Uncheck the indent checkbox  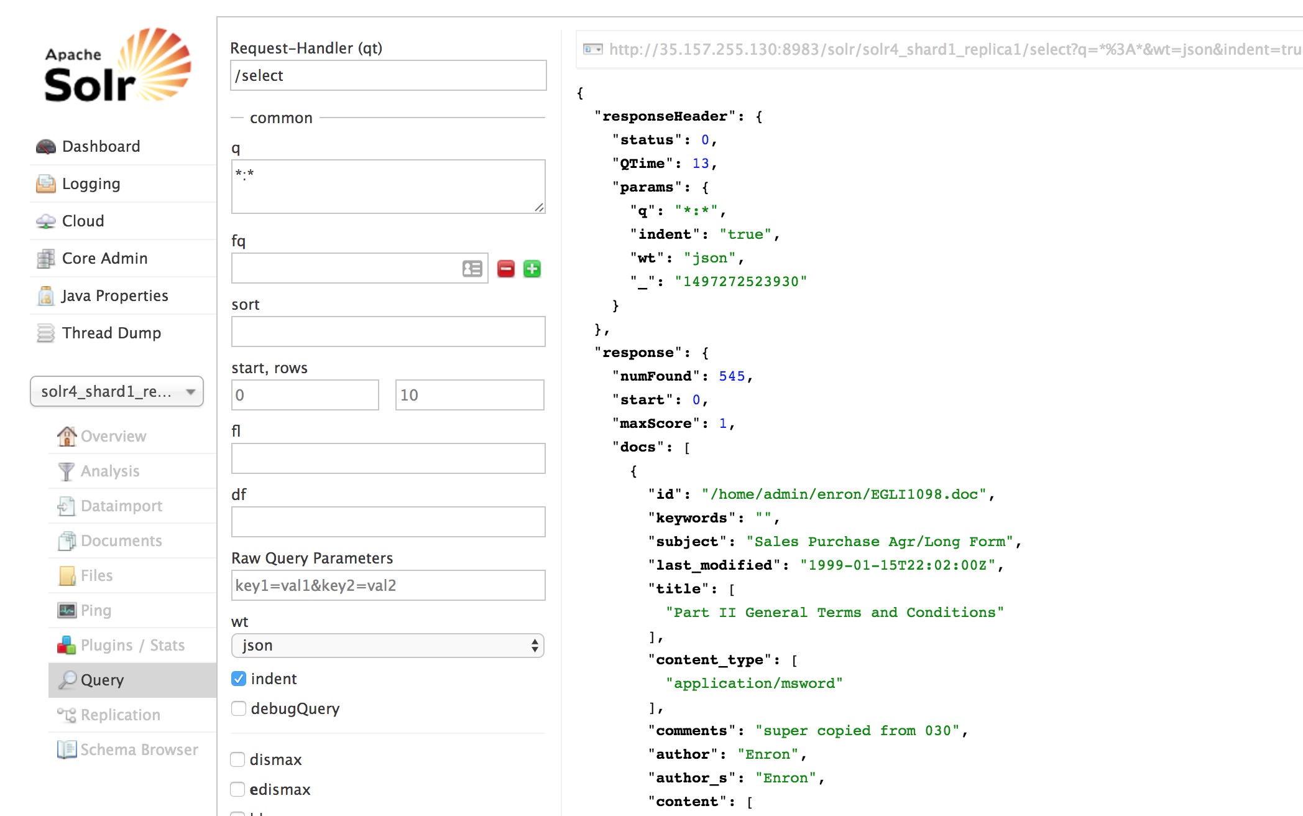point(239,679)
